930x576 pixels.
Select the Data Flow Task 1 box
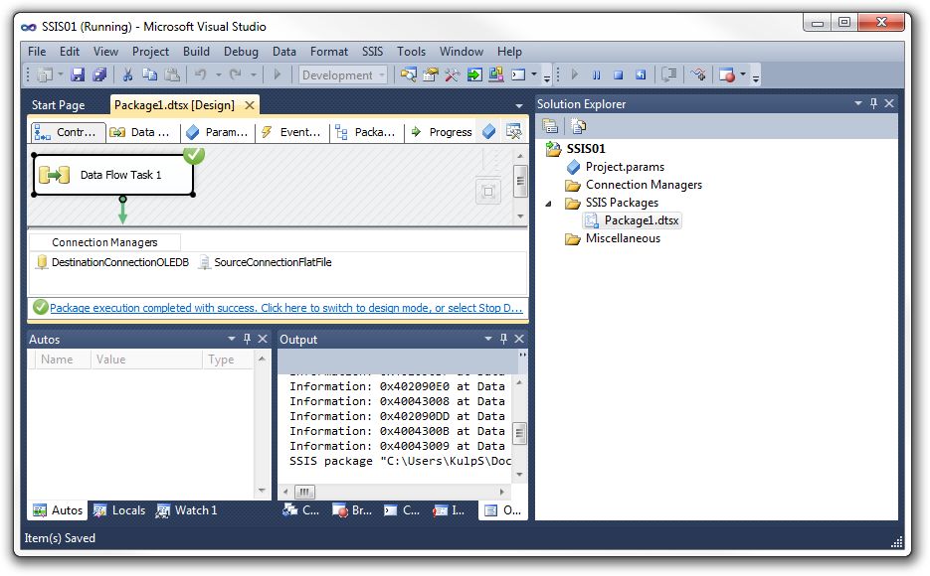pyautogui.click(x=113, y=175)
